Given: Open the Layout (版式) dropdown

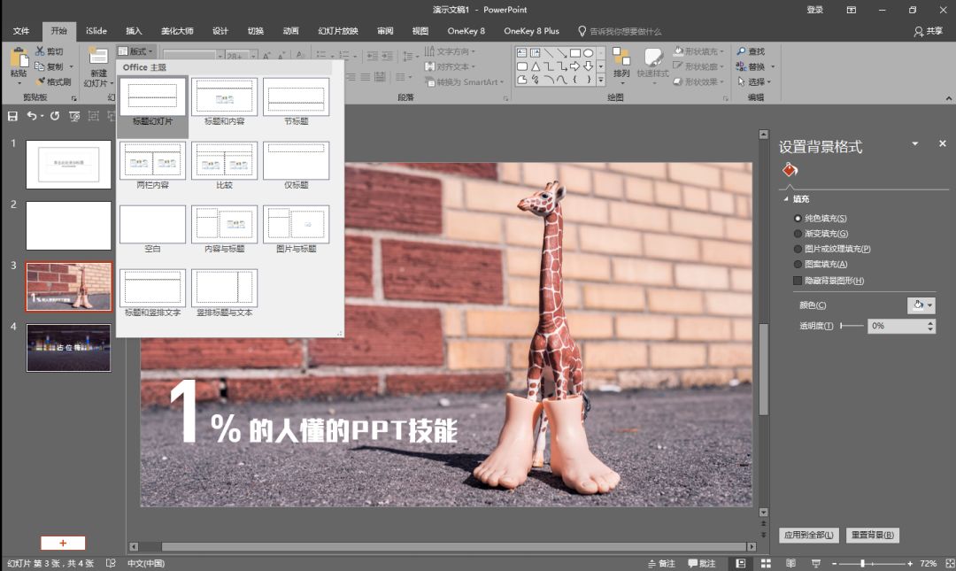Looking at the screenshot, I should pos(135,51).
